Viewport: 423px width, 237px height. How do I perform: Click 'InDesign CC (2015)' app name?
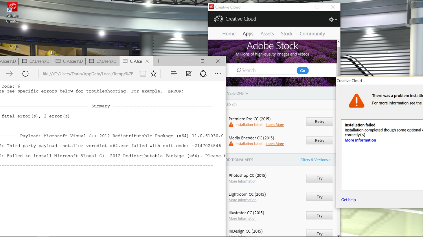(246, 231)
